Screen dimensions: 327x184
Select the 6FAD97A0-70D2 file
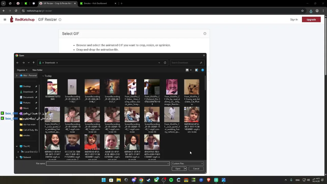(152, 147)
